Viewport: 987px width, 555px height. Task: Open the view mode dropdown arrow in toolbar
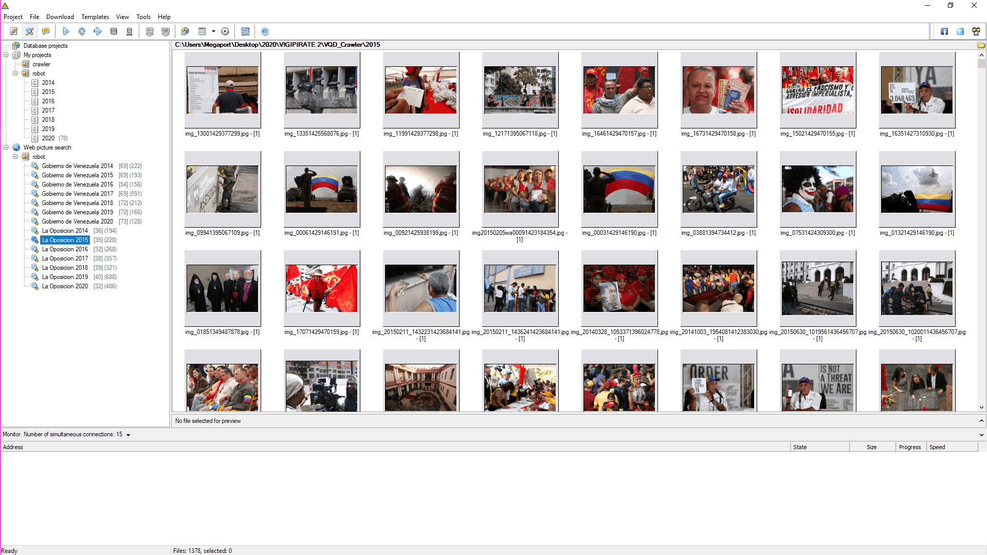(x=213, y=31)
